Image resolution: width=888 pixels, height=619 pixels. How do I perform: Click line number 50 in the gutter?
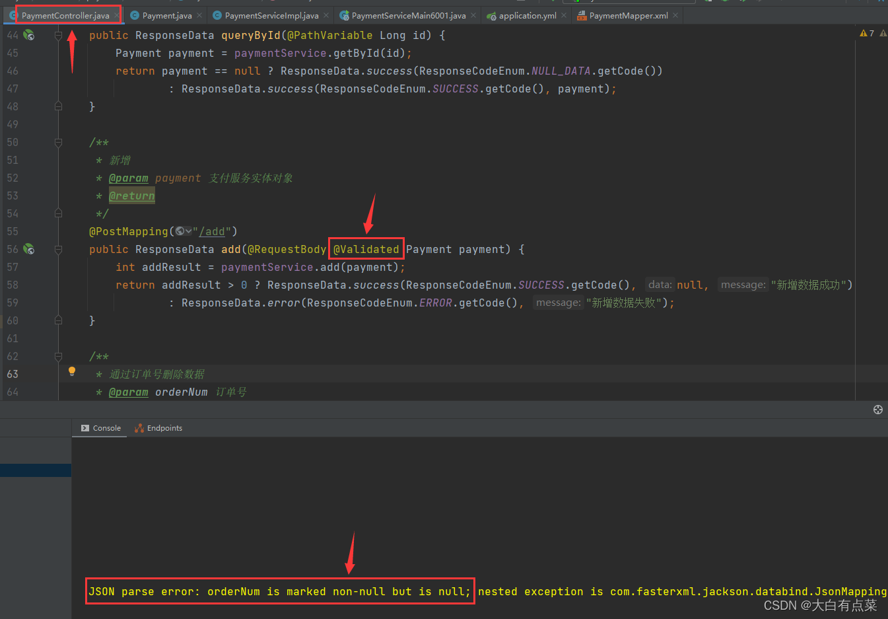[13, 142]
